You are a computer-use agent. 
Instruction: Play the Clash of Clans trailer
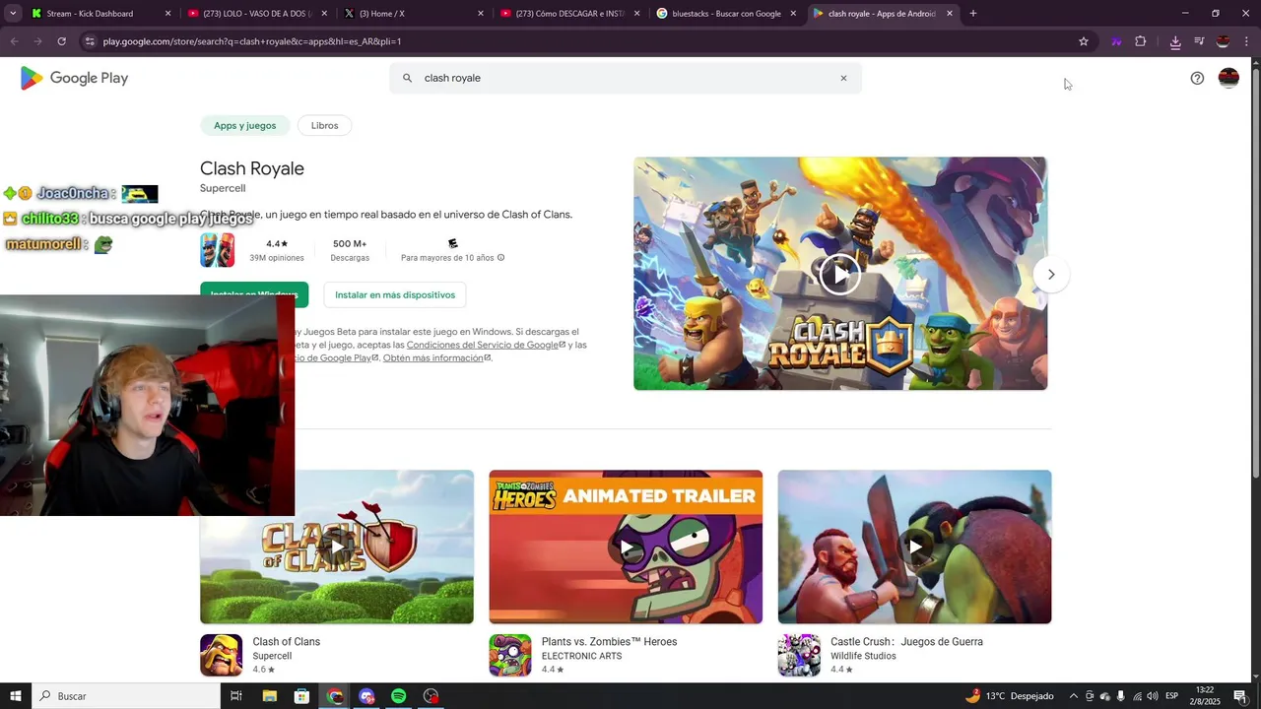coord(337,547)
